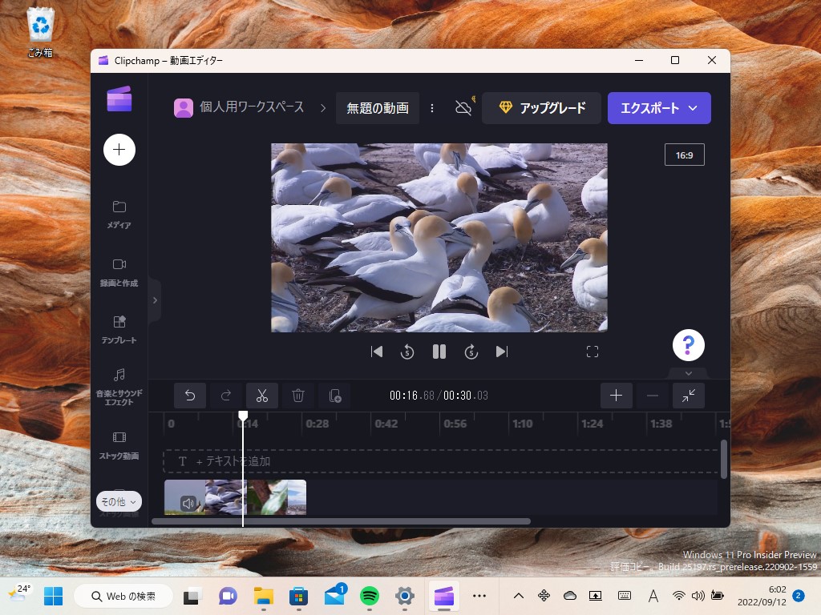Click the duplicate clip icon in the timeline toolbar
The width and height of the screenshot is (821, 615).
click(x=334, y=395)
